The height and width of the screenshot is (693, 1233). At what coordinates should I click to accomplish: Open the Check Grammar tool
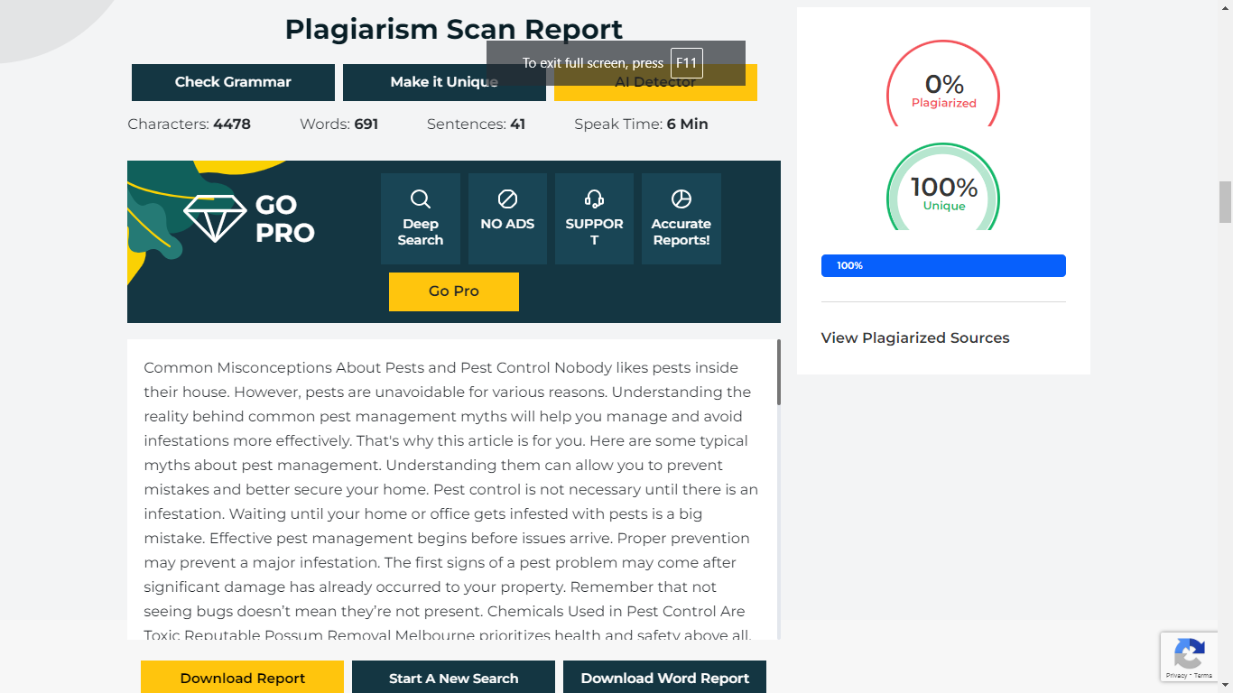click(233, 82)
